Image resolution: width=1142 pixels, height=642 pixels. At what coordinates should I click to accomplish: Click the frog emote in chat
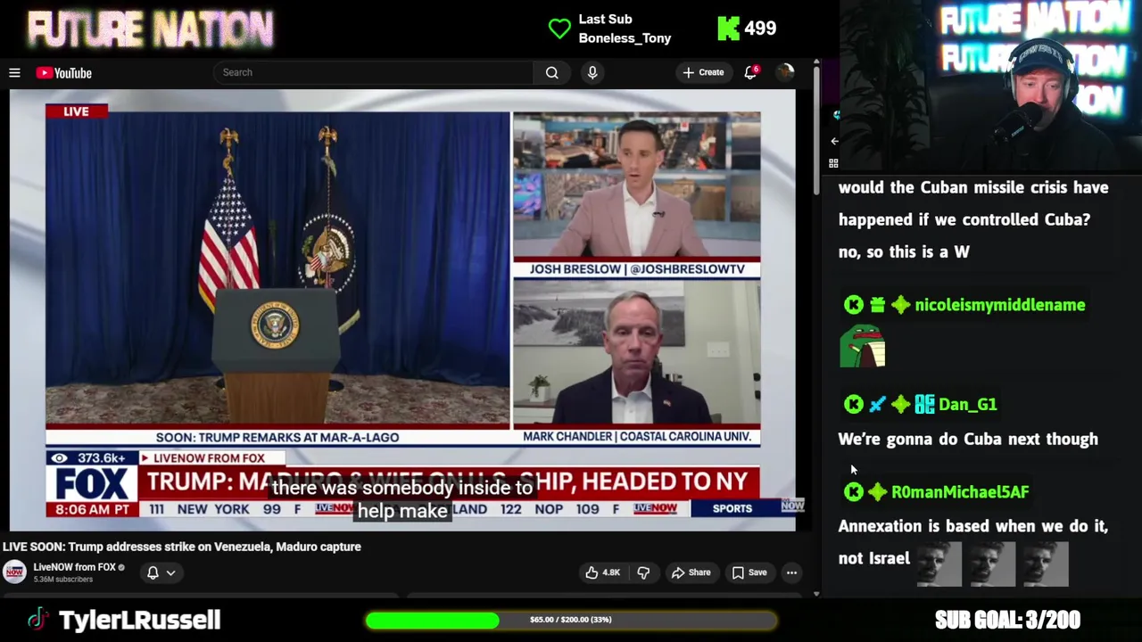point(863,346)
